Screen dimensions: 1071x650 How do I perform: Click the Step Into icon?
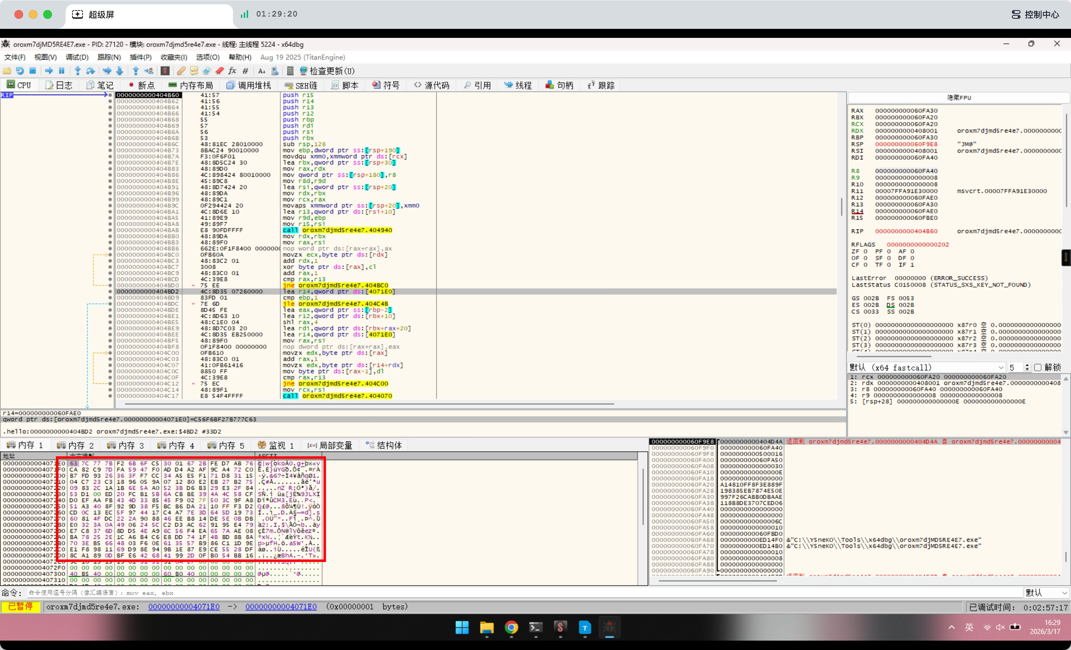pyautogui.click(x=78, y=71)
